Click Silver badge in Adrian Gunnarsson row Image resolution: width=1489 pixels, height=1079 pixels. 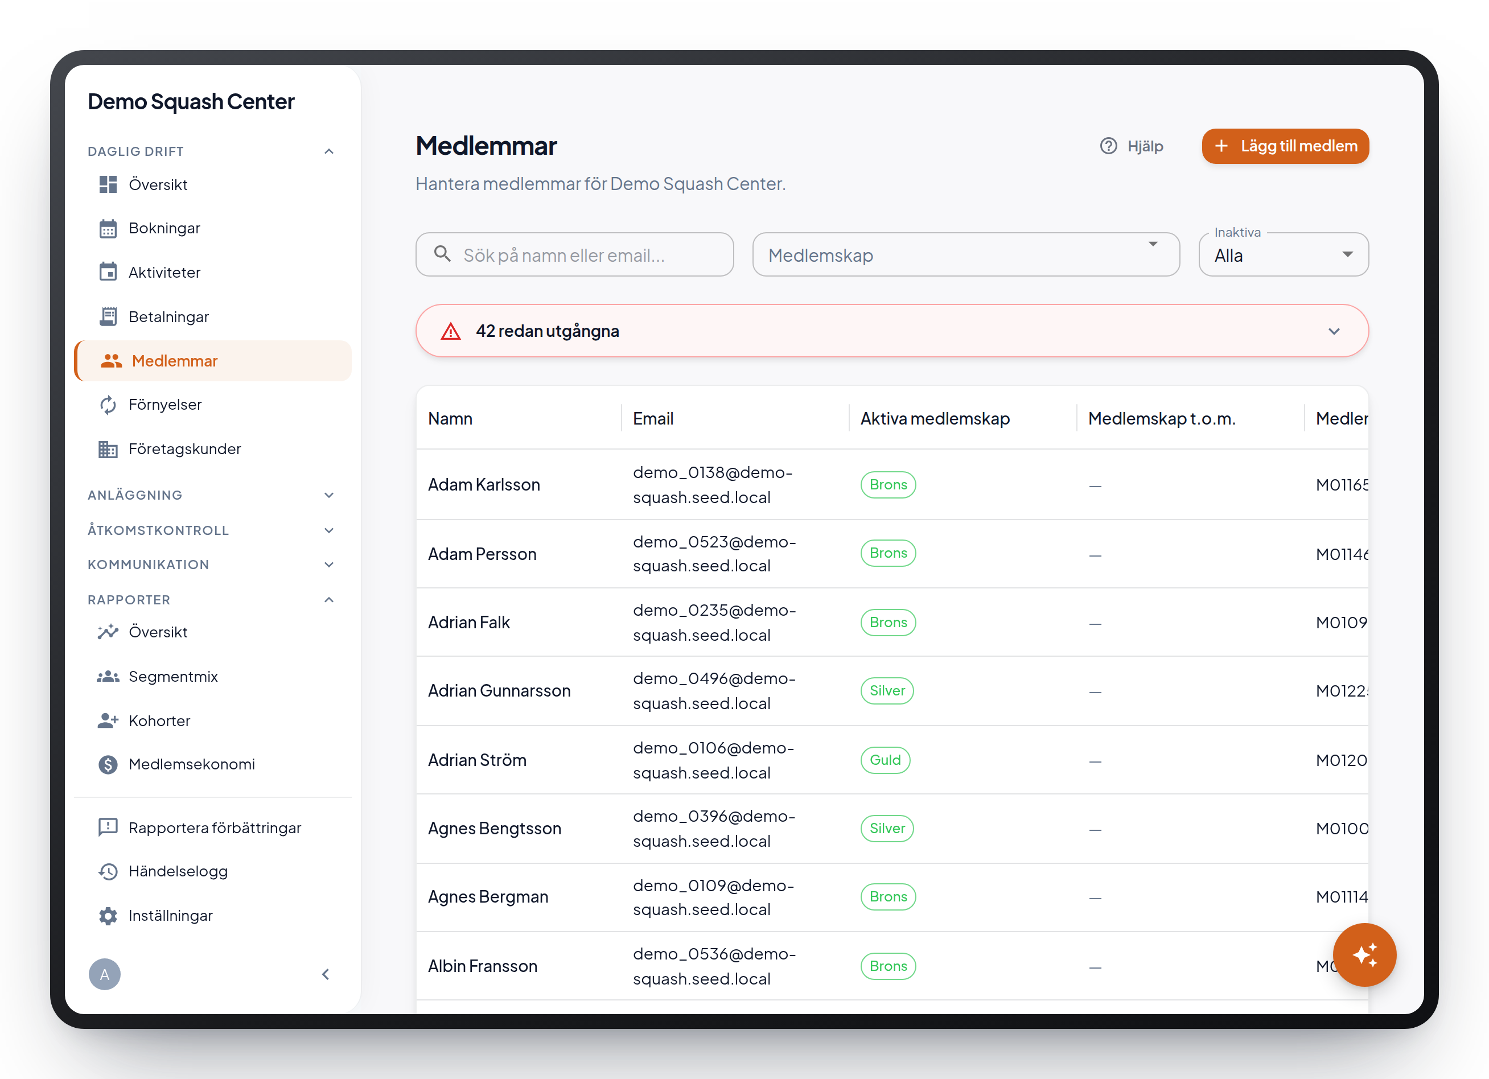(887, 690)
